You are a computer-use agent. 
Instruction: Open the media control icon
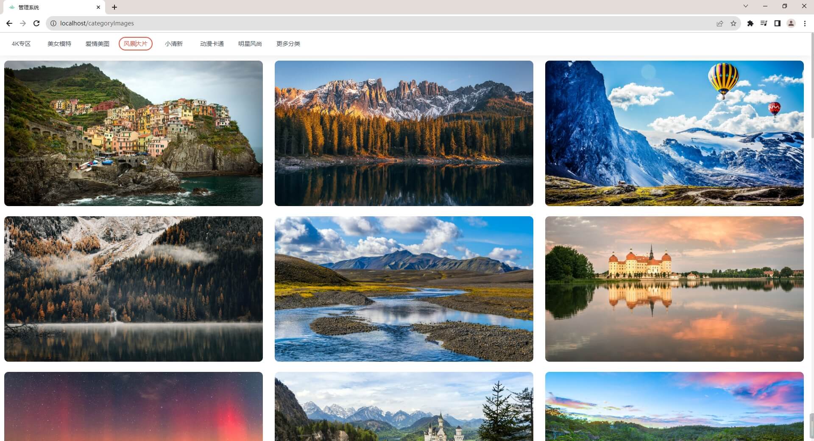(x=764, y=23)
